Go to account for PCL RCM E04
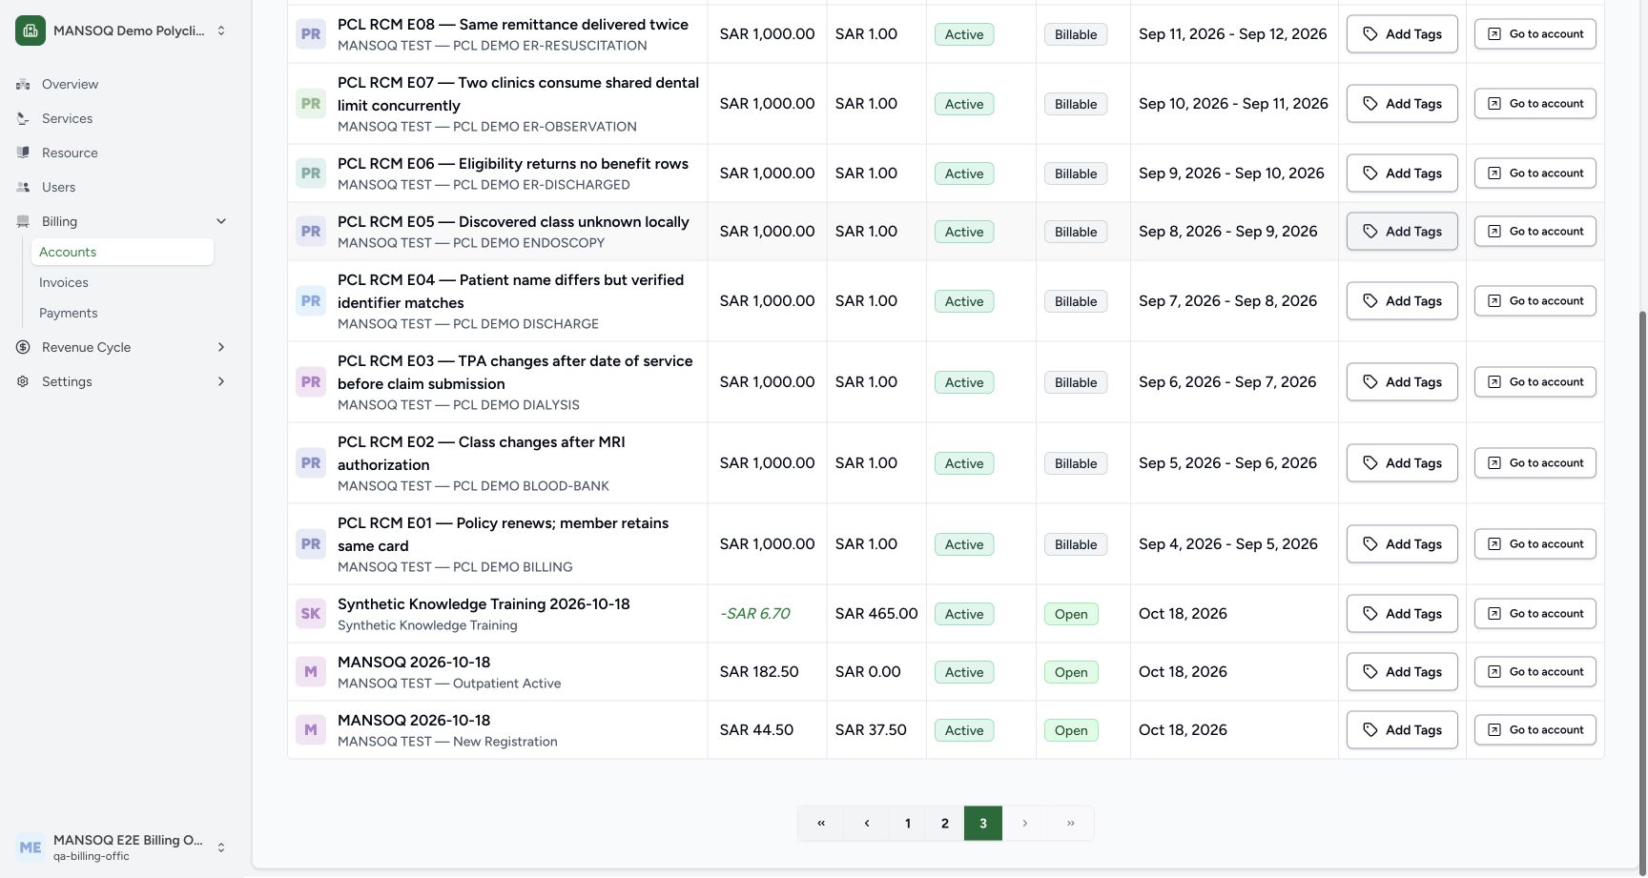Screen dimensions: 1648x878 pos(1535,301)
